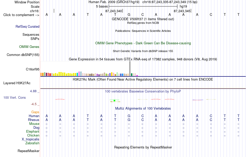Click the 4.88 PhyloP upper scale value

tap(33, 91)
